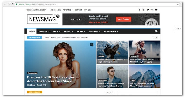
Task: Click the 728 x 90 Ad banner
Action: coord(111,19)
